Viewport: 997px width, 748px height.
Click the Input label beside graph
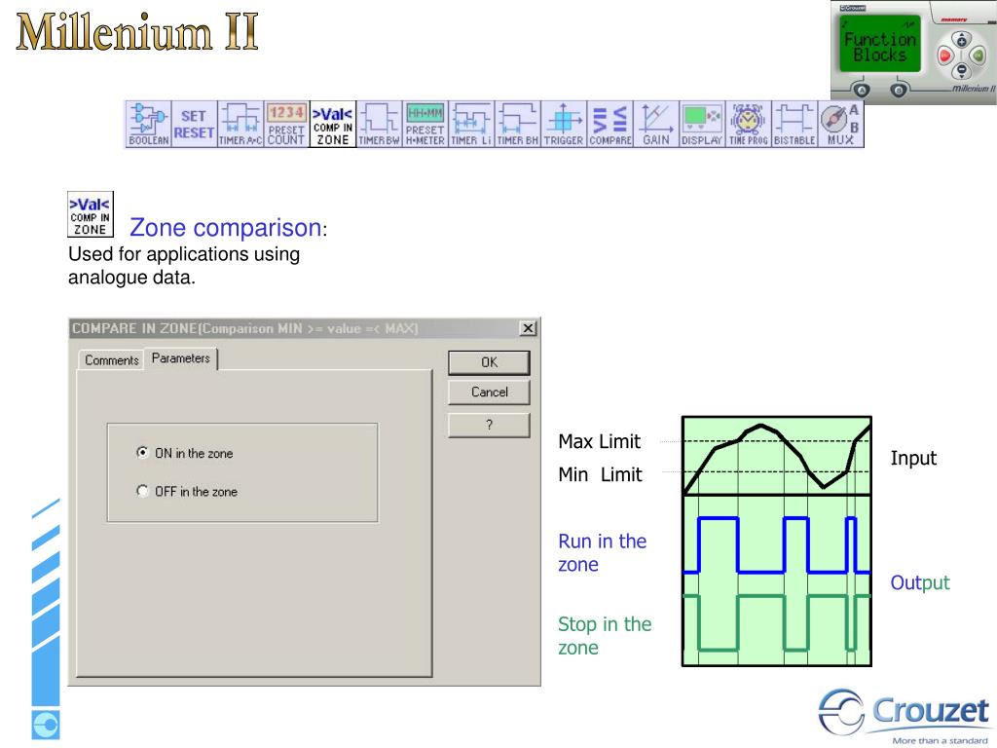913,458
